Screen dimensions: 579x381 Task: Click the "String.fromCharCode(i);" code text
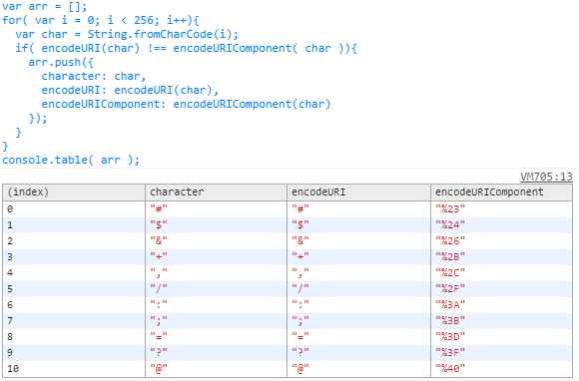[x=163, y=34]
